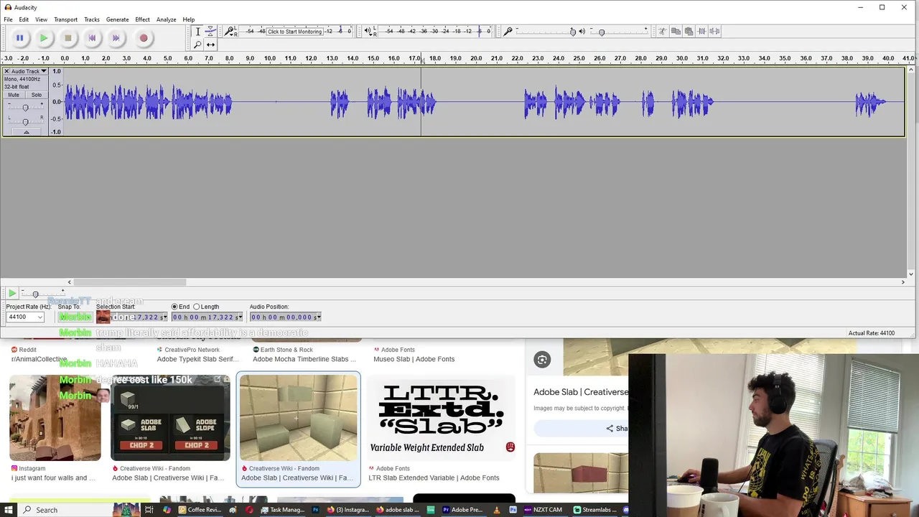Open the recording meter microphone menu

pyautogui.click(x=230, y=32)
